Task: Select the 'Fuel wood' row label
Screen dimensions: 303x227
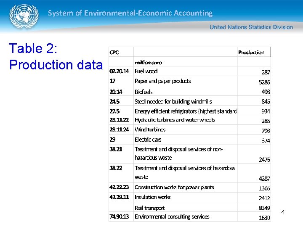Action: click(x=146, y=71)
